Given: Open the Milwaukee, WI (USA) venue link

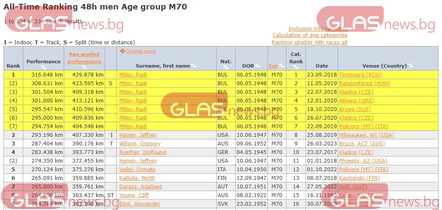Looking at the screenshot, I should tap(366, 135).
